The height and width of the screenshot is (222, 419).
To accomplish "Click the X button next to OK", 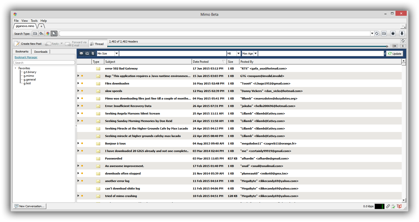I will coord(403,46).
